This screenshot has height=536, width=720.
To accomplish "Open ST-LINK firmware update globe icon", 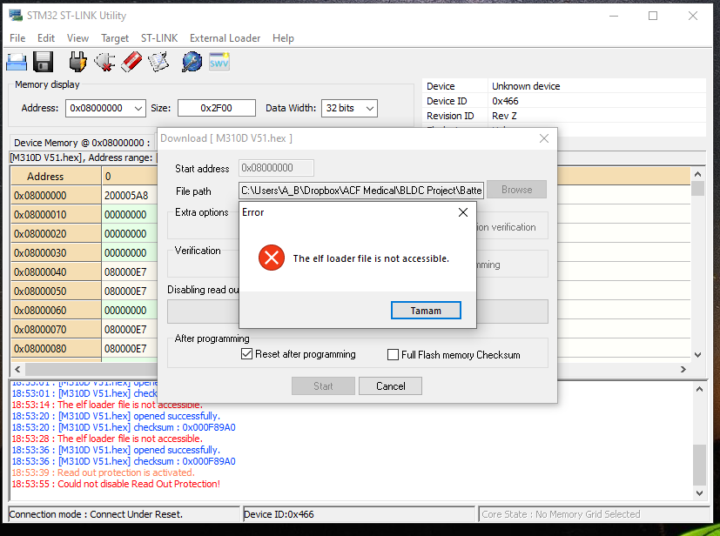I will 192,62.
